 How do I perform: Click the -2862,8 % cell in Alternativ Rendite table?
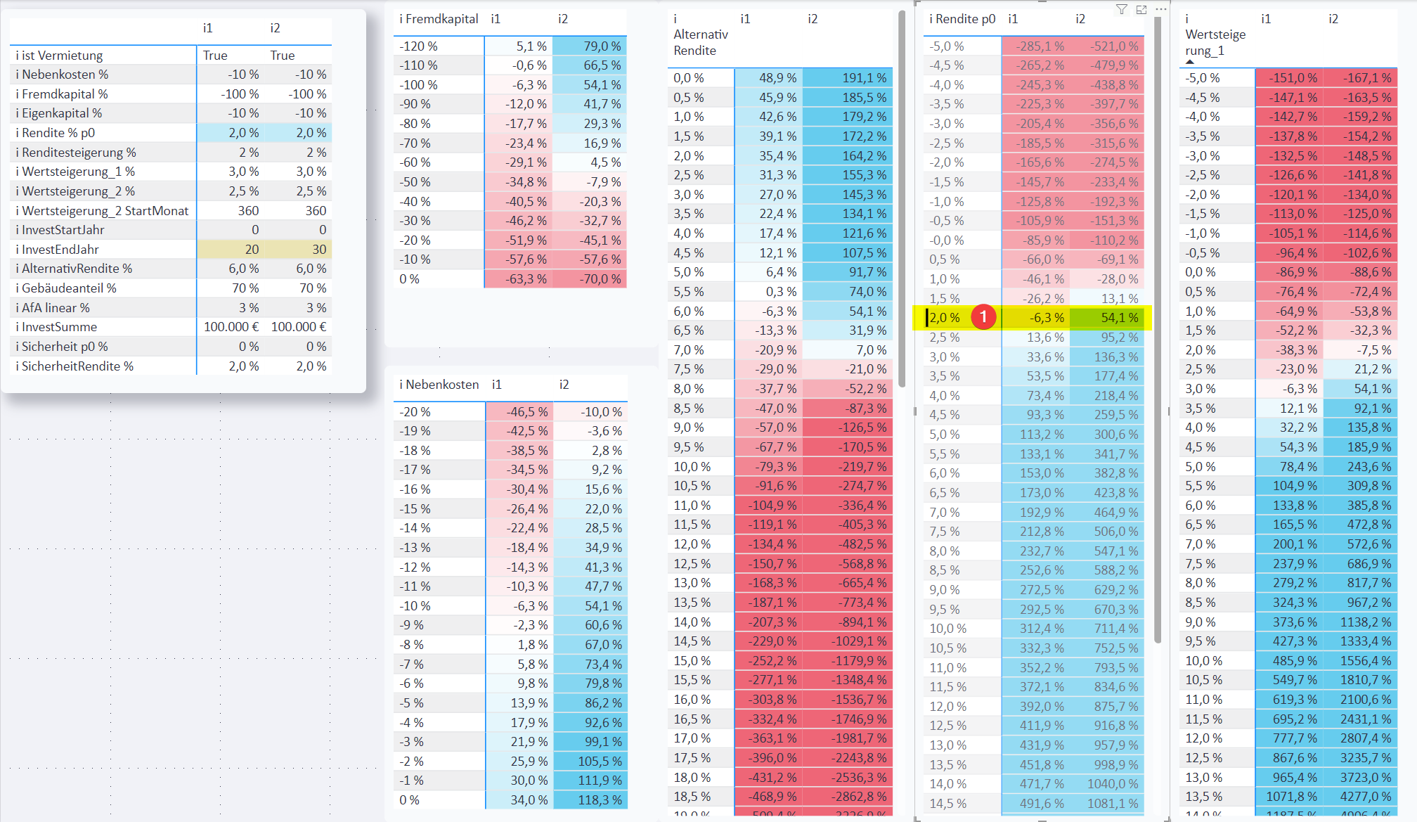click(848, 797)
